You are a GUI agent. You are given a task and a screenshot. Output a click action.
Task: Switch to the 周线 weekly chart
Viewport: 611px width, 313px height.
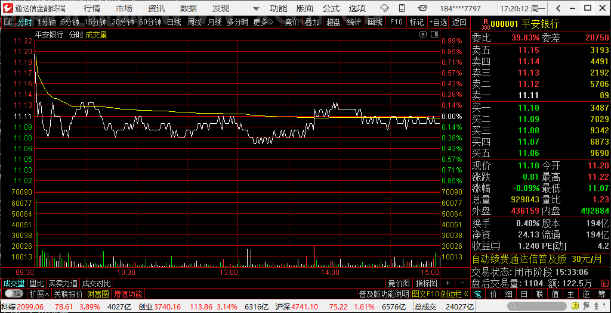click(x=194, y=22)
